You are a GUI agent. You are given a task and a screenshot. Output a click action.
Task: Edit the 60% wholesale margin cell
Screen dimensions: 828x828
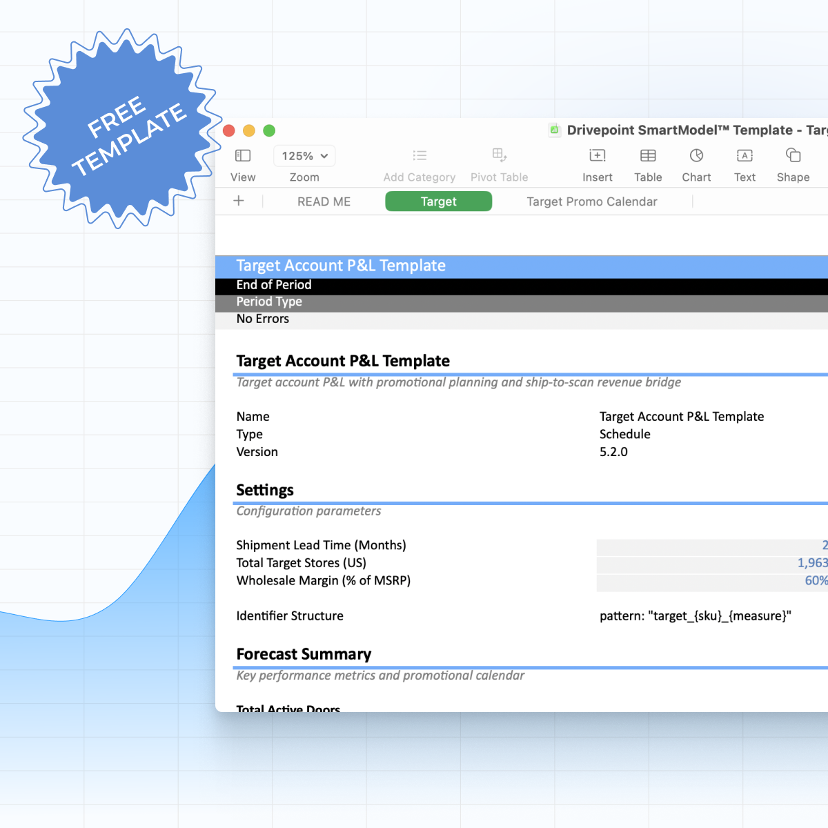pyautogui.click(x=712, y=582)
